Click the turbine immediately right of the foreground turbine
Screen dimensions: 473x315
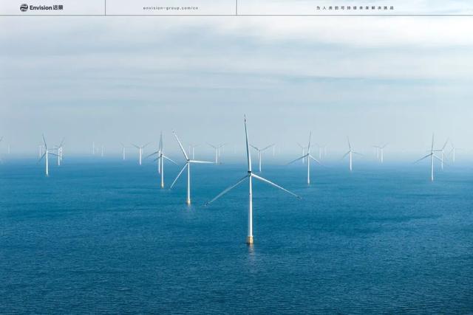pyautogui.click(x=308, y=161)
